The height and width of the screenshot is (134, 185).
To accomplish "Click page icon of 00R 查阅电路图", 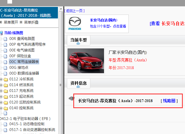I will [x=5, y=39].
